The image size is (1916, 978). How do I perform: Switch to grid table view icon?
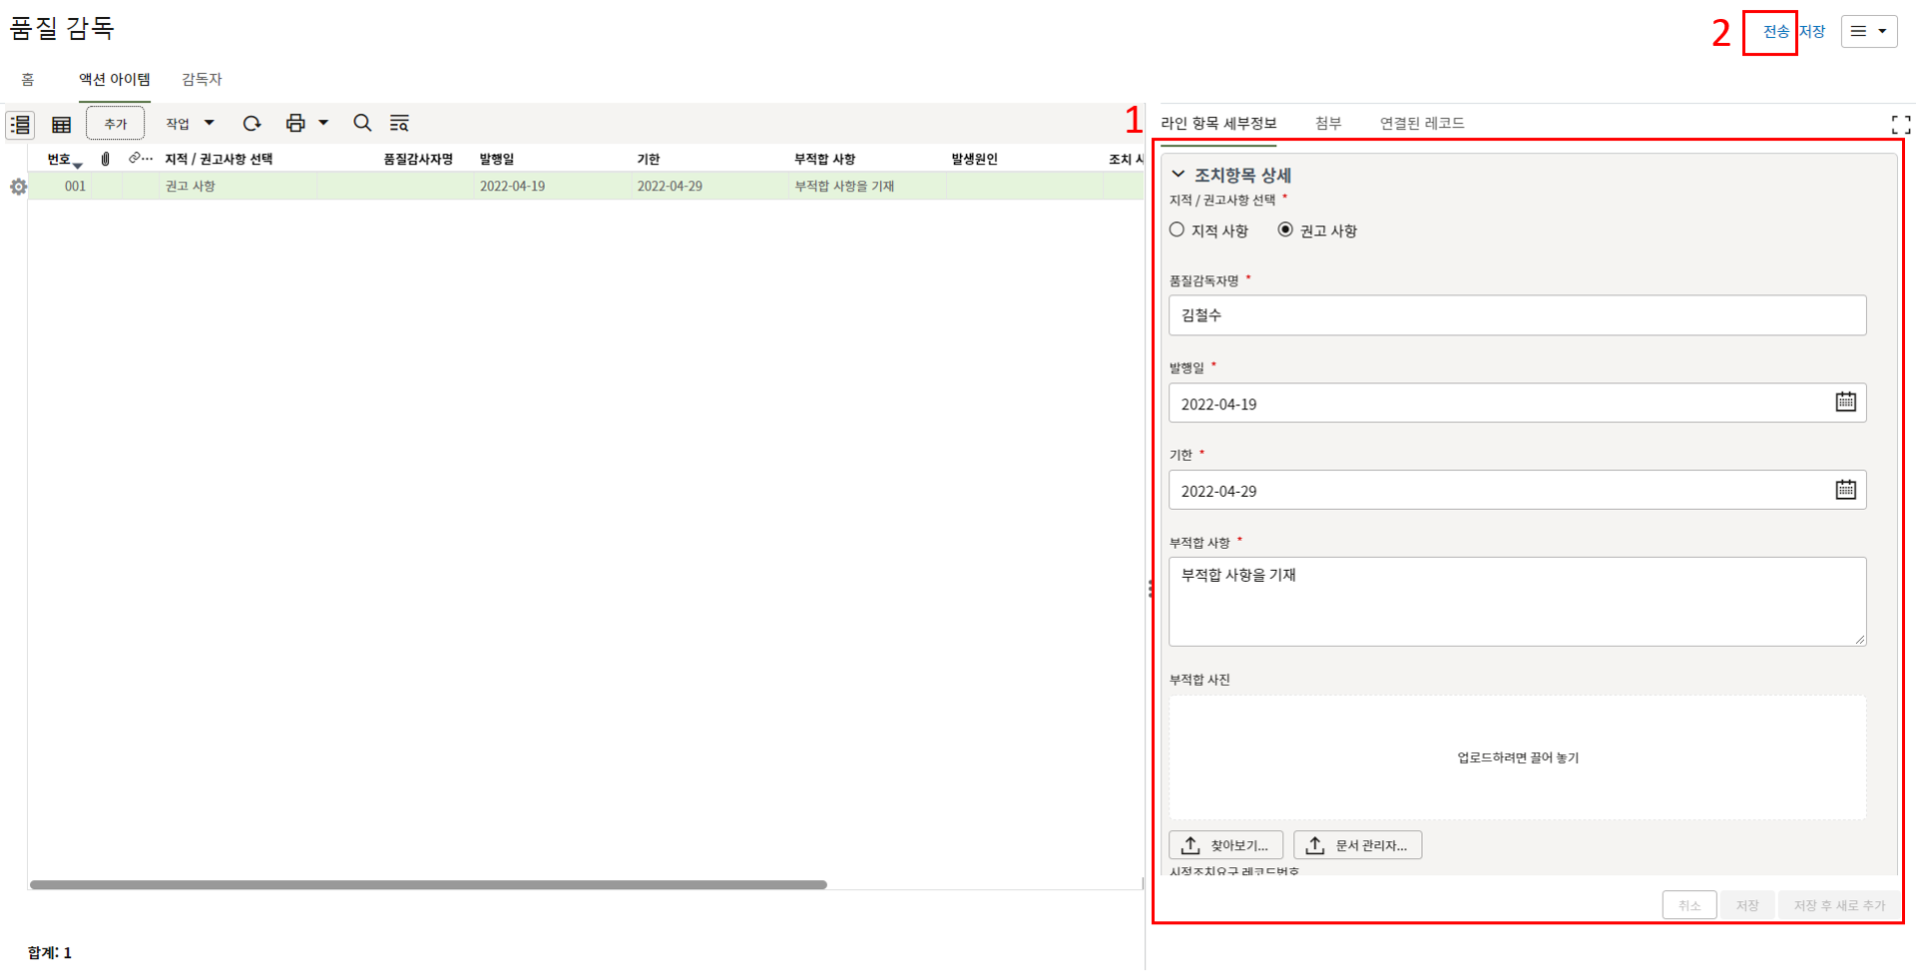click(61, 124)
